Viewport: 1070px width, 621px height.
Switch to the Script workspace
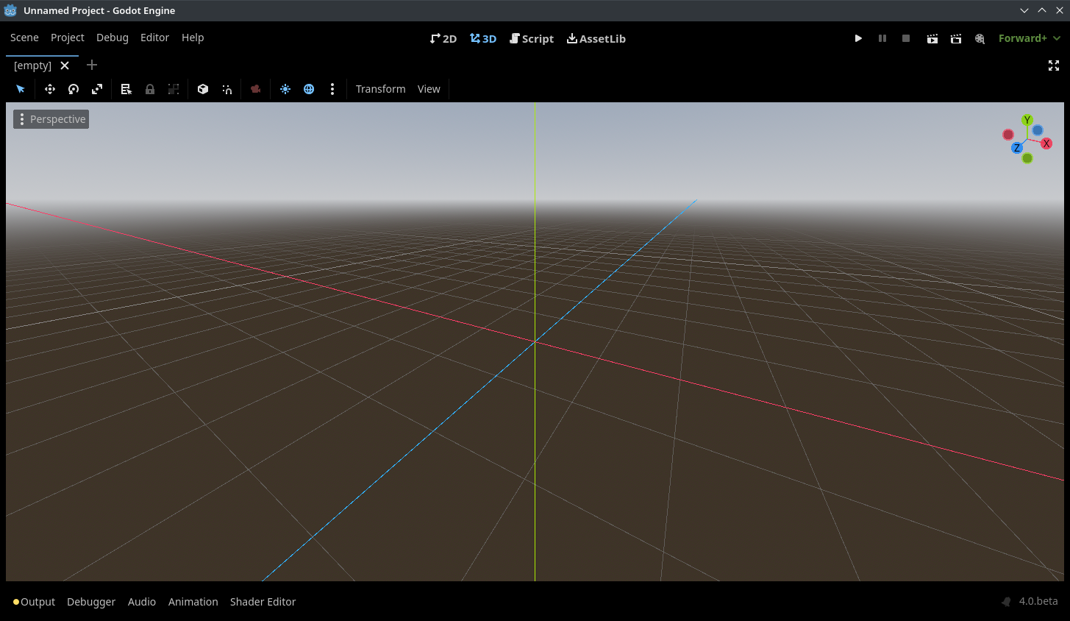pos(532,38)
